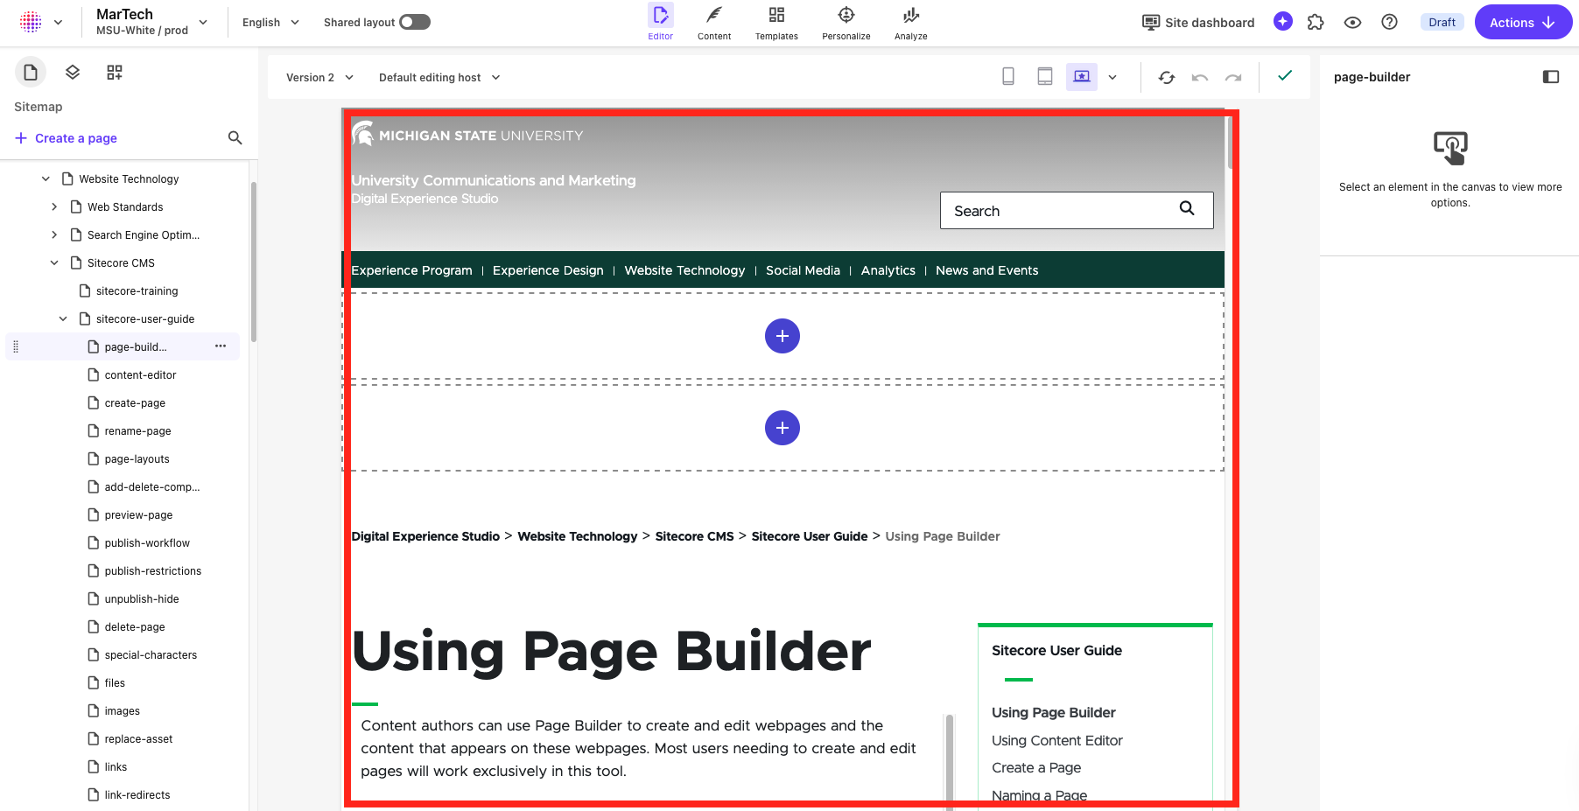Click the redo arrow icon
This screenshot has height=811, width=1579.
click(x=1233, y=77)
